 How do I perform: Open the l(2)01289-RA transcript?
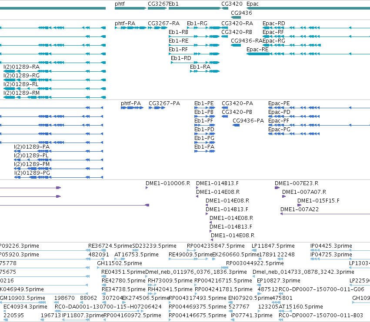(x=54, y=71)
